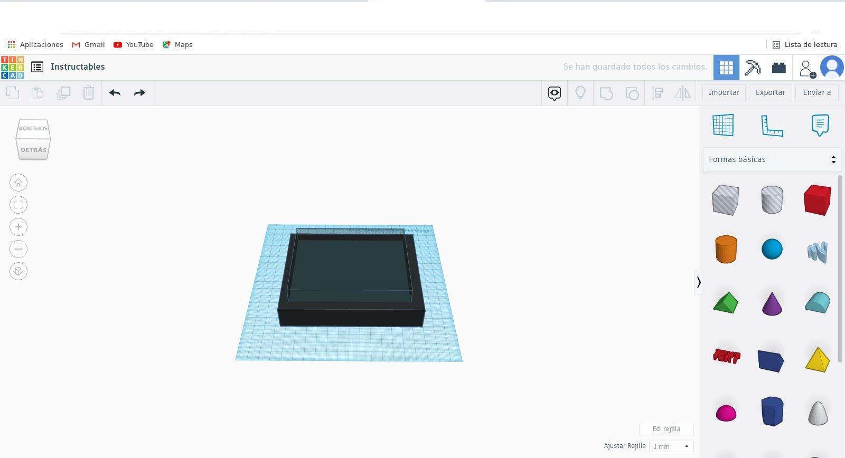845x458 pixels.
Task: Toggle orthographic/perspective view cube button
Action: (18, 271)
